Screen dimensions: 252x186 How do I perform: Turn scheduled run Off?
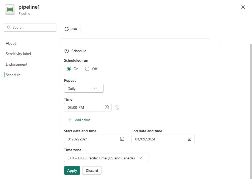point(87,69)
